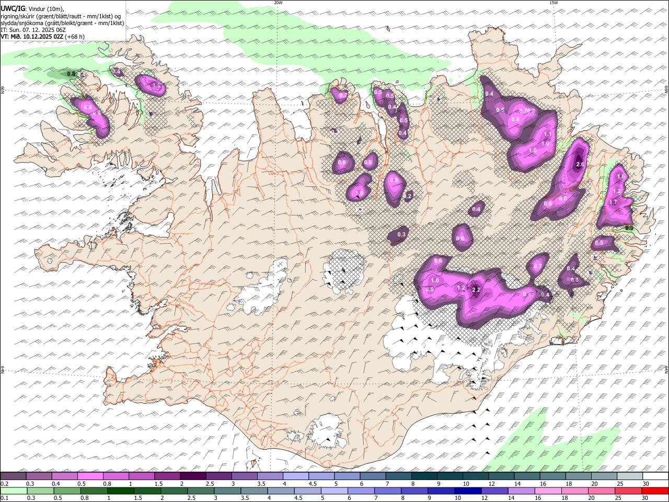Screen dimensions: 669x502
Task: Select the dark teal 8 swatch in upper legend
Action: 424,476
